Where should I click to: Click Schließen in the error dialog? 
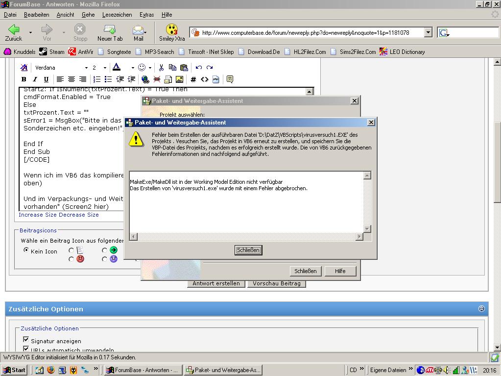point(248,250)
